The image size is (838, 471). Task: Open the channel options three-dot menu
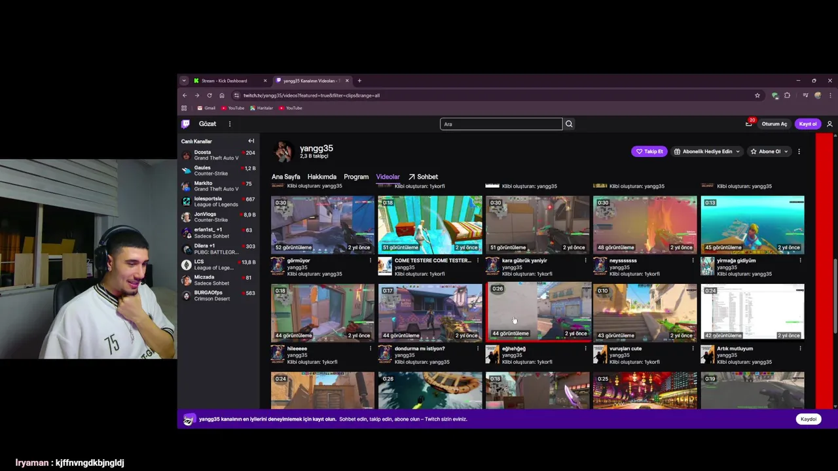point(799,151)
